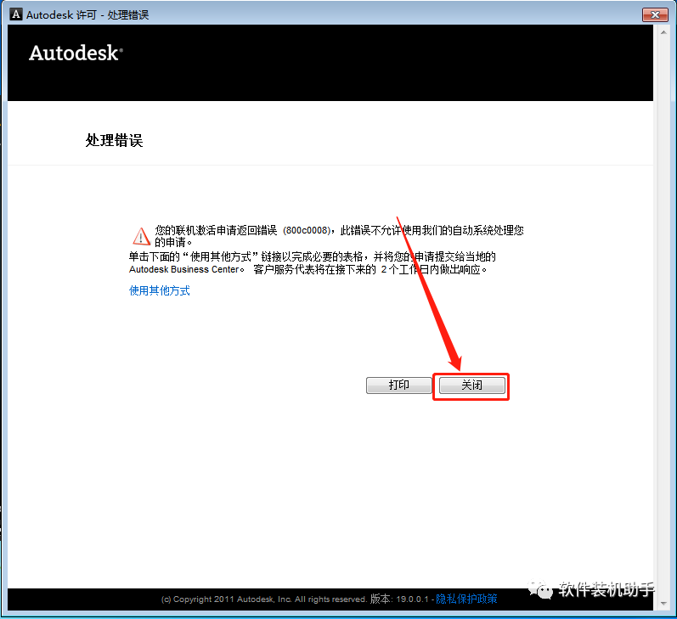
Task: Click the 关闭 button
Action: pos(472,385)
